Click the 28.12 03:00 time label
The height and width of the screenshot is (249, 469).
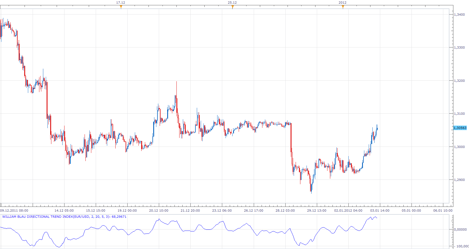[x=285, y=210]
